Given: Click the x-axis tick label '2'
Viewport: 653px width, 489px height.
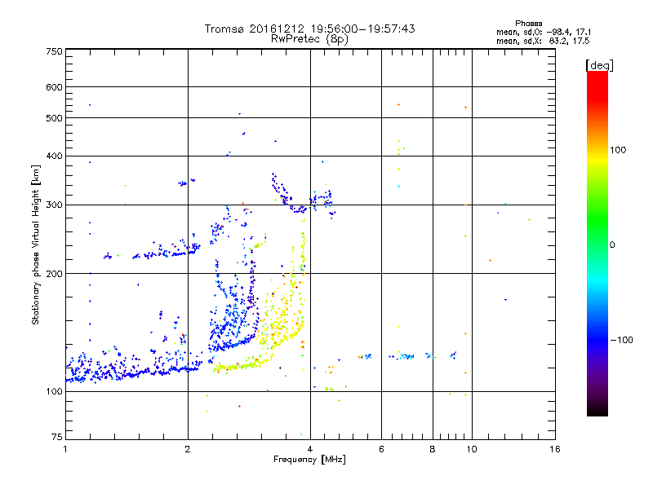Looking at the screenshot, I should pos(188,449).
